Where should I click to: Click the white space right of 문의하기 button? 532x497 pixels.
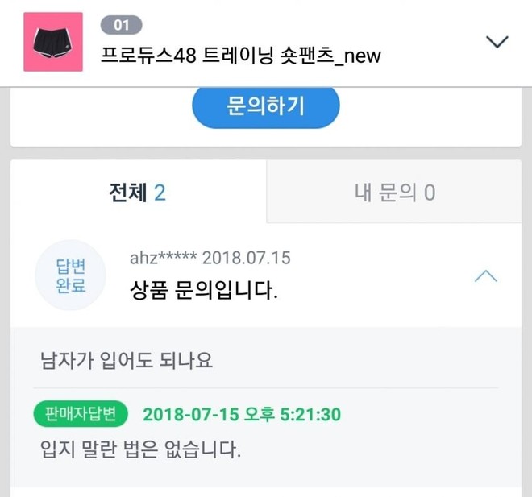click(427, 109)
